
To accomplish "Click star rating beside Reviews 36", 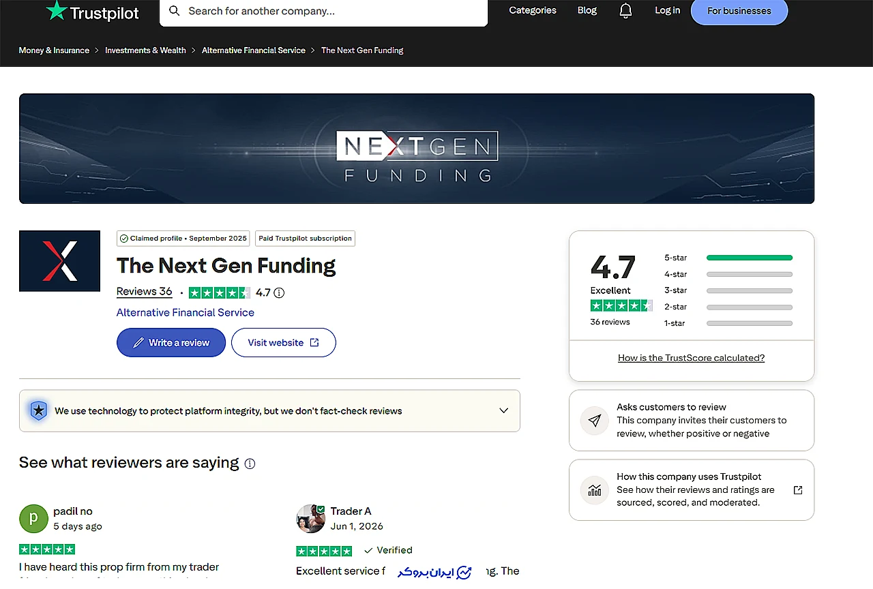I will tap(219, 293).
